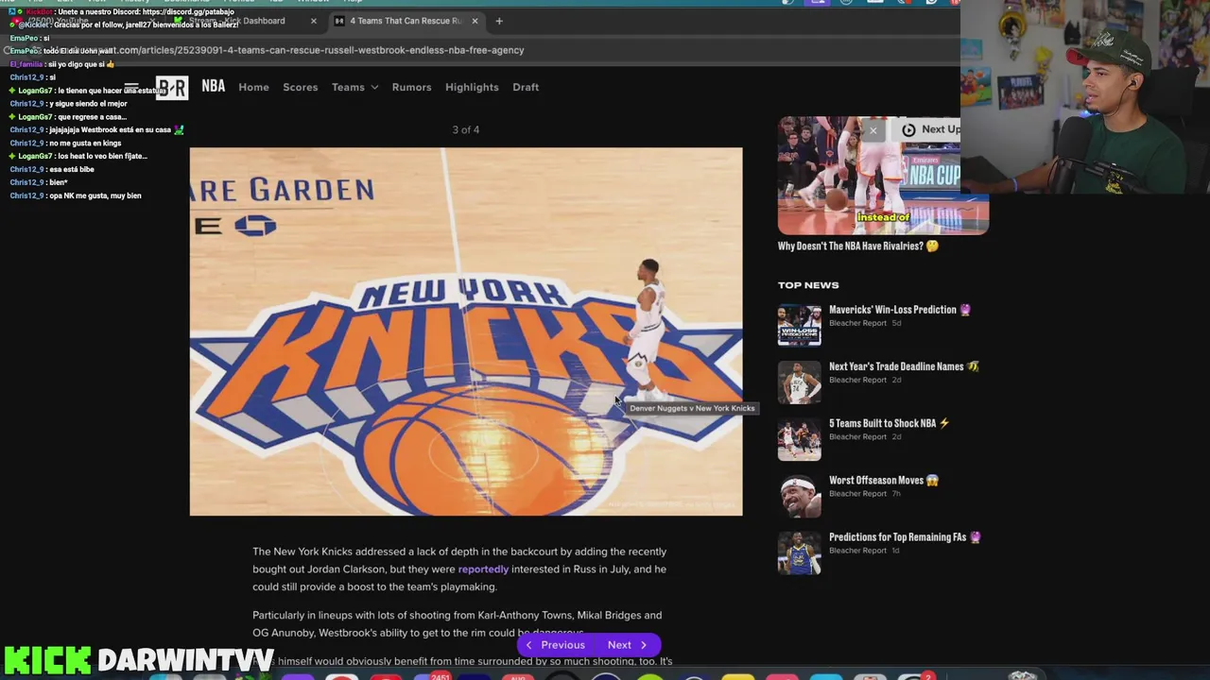Viewport: 1210px width, 680px height.
Task: Click the Worst Offseason Moves thumbnail
Action: [x=800, y=496]
